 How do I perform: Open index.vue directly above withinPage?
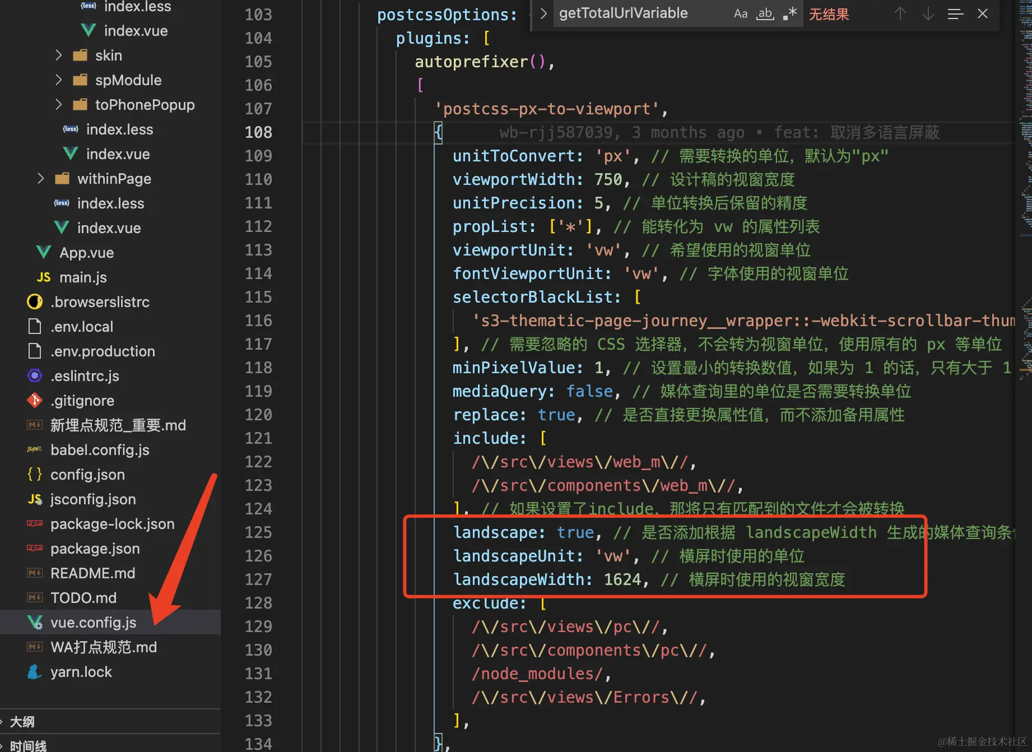point(118,154)
